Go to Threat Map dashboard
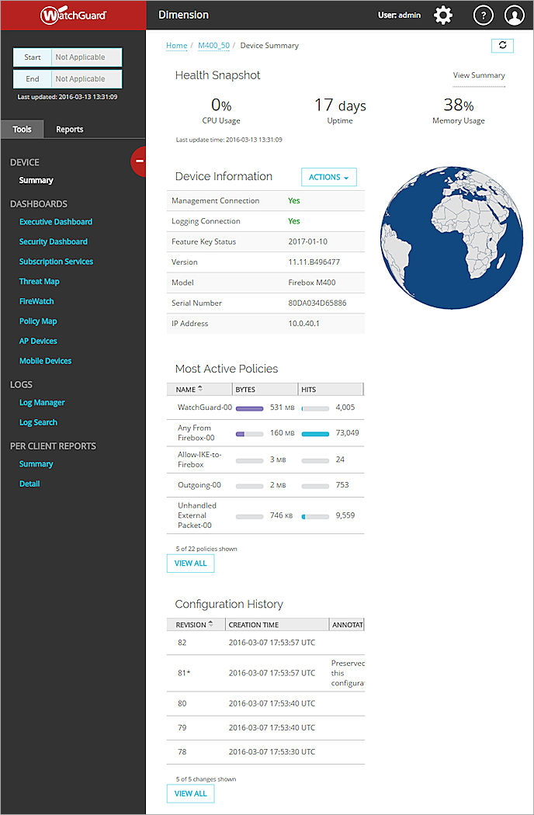Viewport: 534px width, 815px height. click(40, 282)
